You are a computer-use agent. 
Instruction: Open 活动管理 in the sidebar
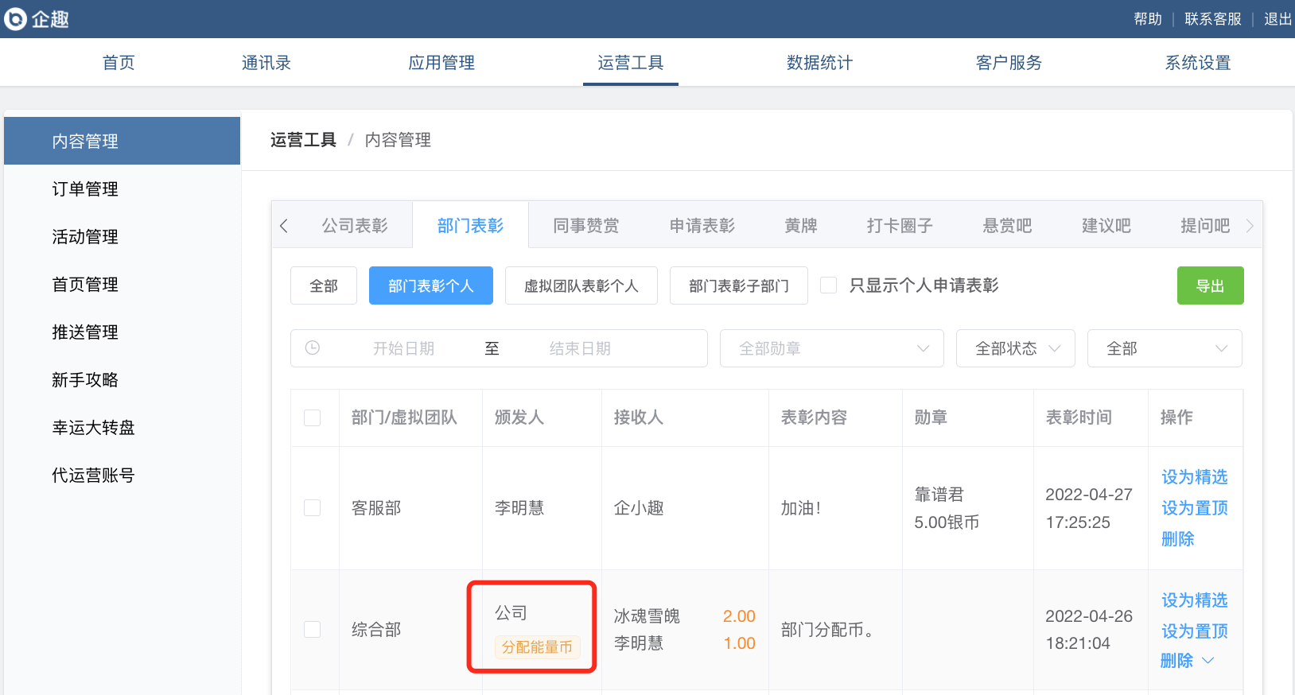pos(122,236)
